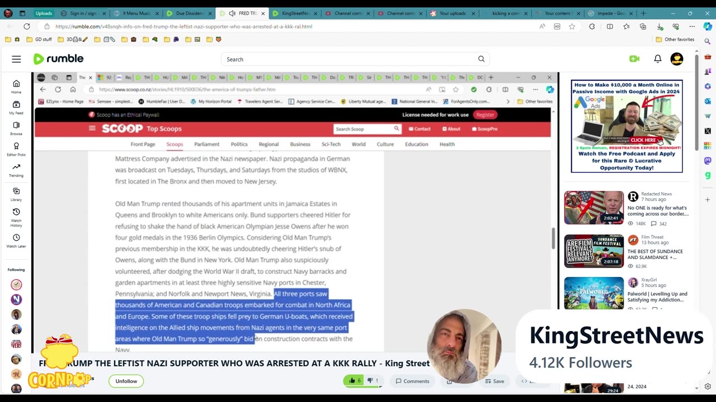Screen dimensions: 716x402
Task: Open the Comments section
Action: pos(412,381)
